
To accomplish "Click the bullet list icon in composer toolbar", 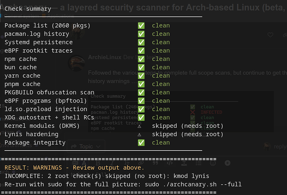I will coord(198,163).
